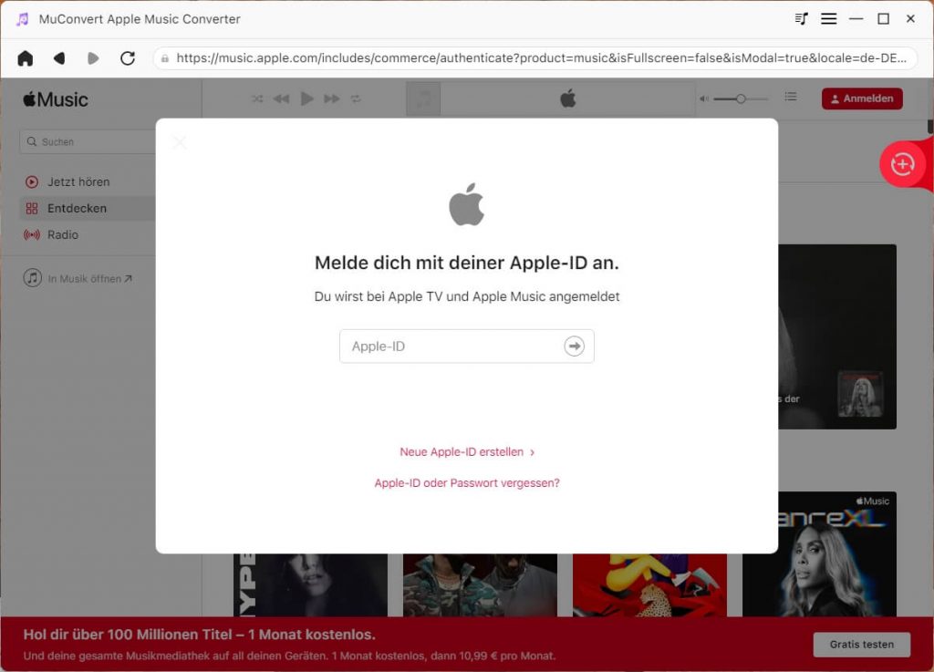Click the now-playing album art placeholder

[x=423, y=98]
